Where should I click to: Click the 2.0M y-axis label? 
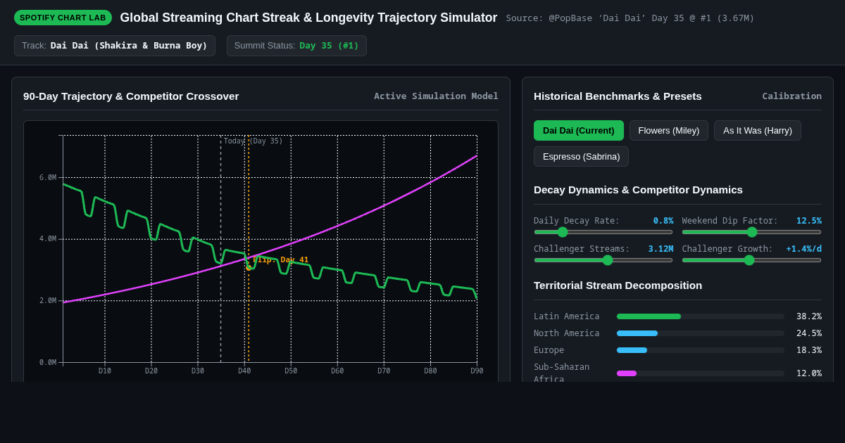(47, 301)
